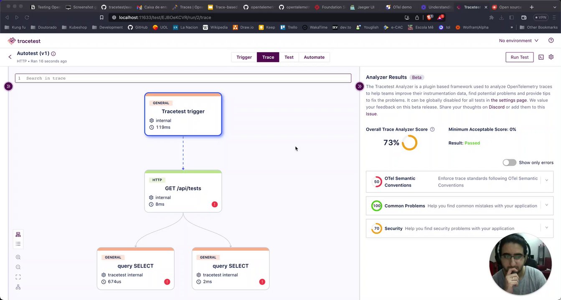Open the Automate tab
The image size is (561, 300).
click(x=314, y=57)
